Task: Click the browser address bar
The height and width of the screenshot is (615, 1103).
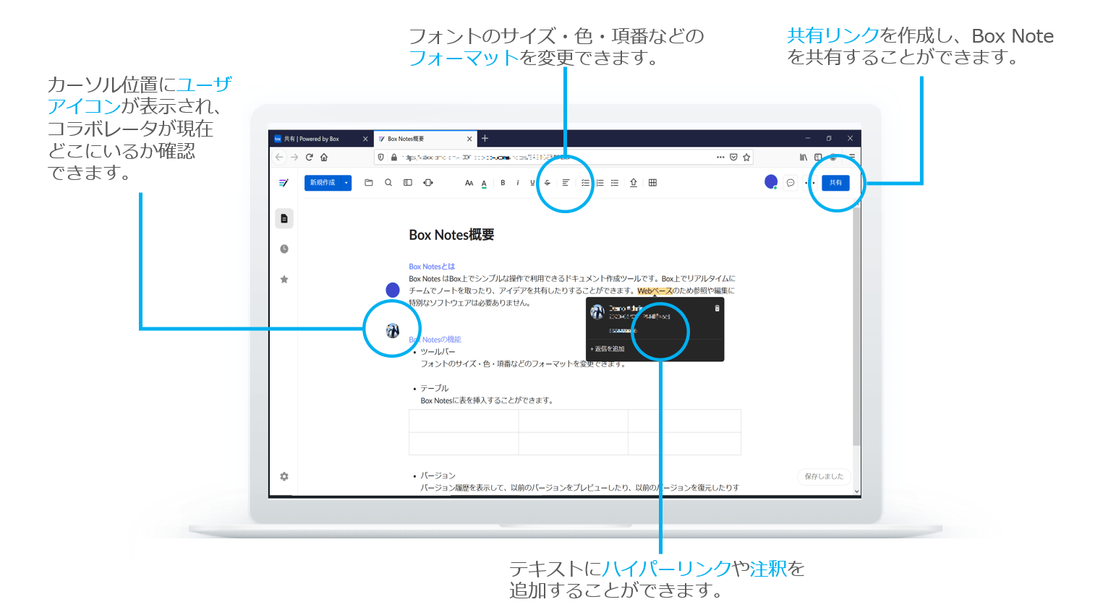Action: coord(506,157)
